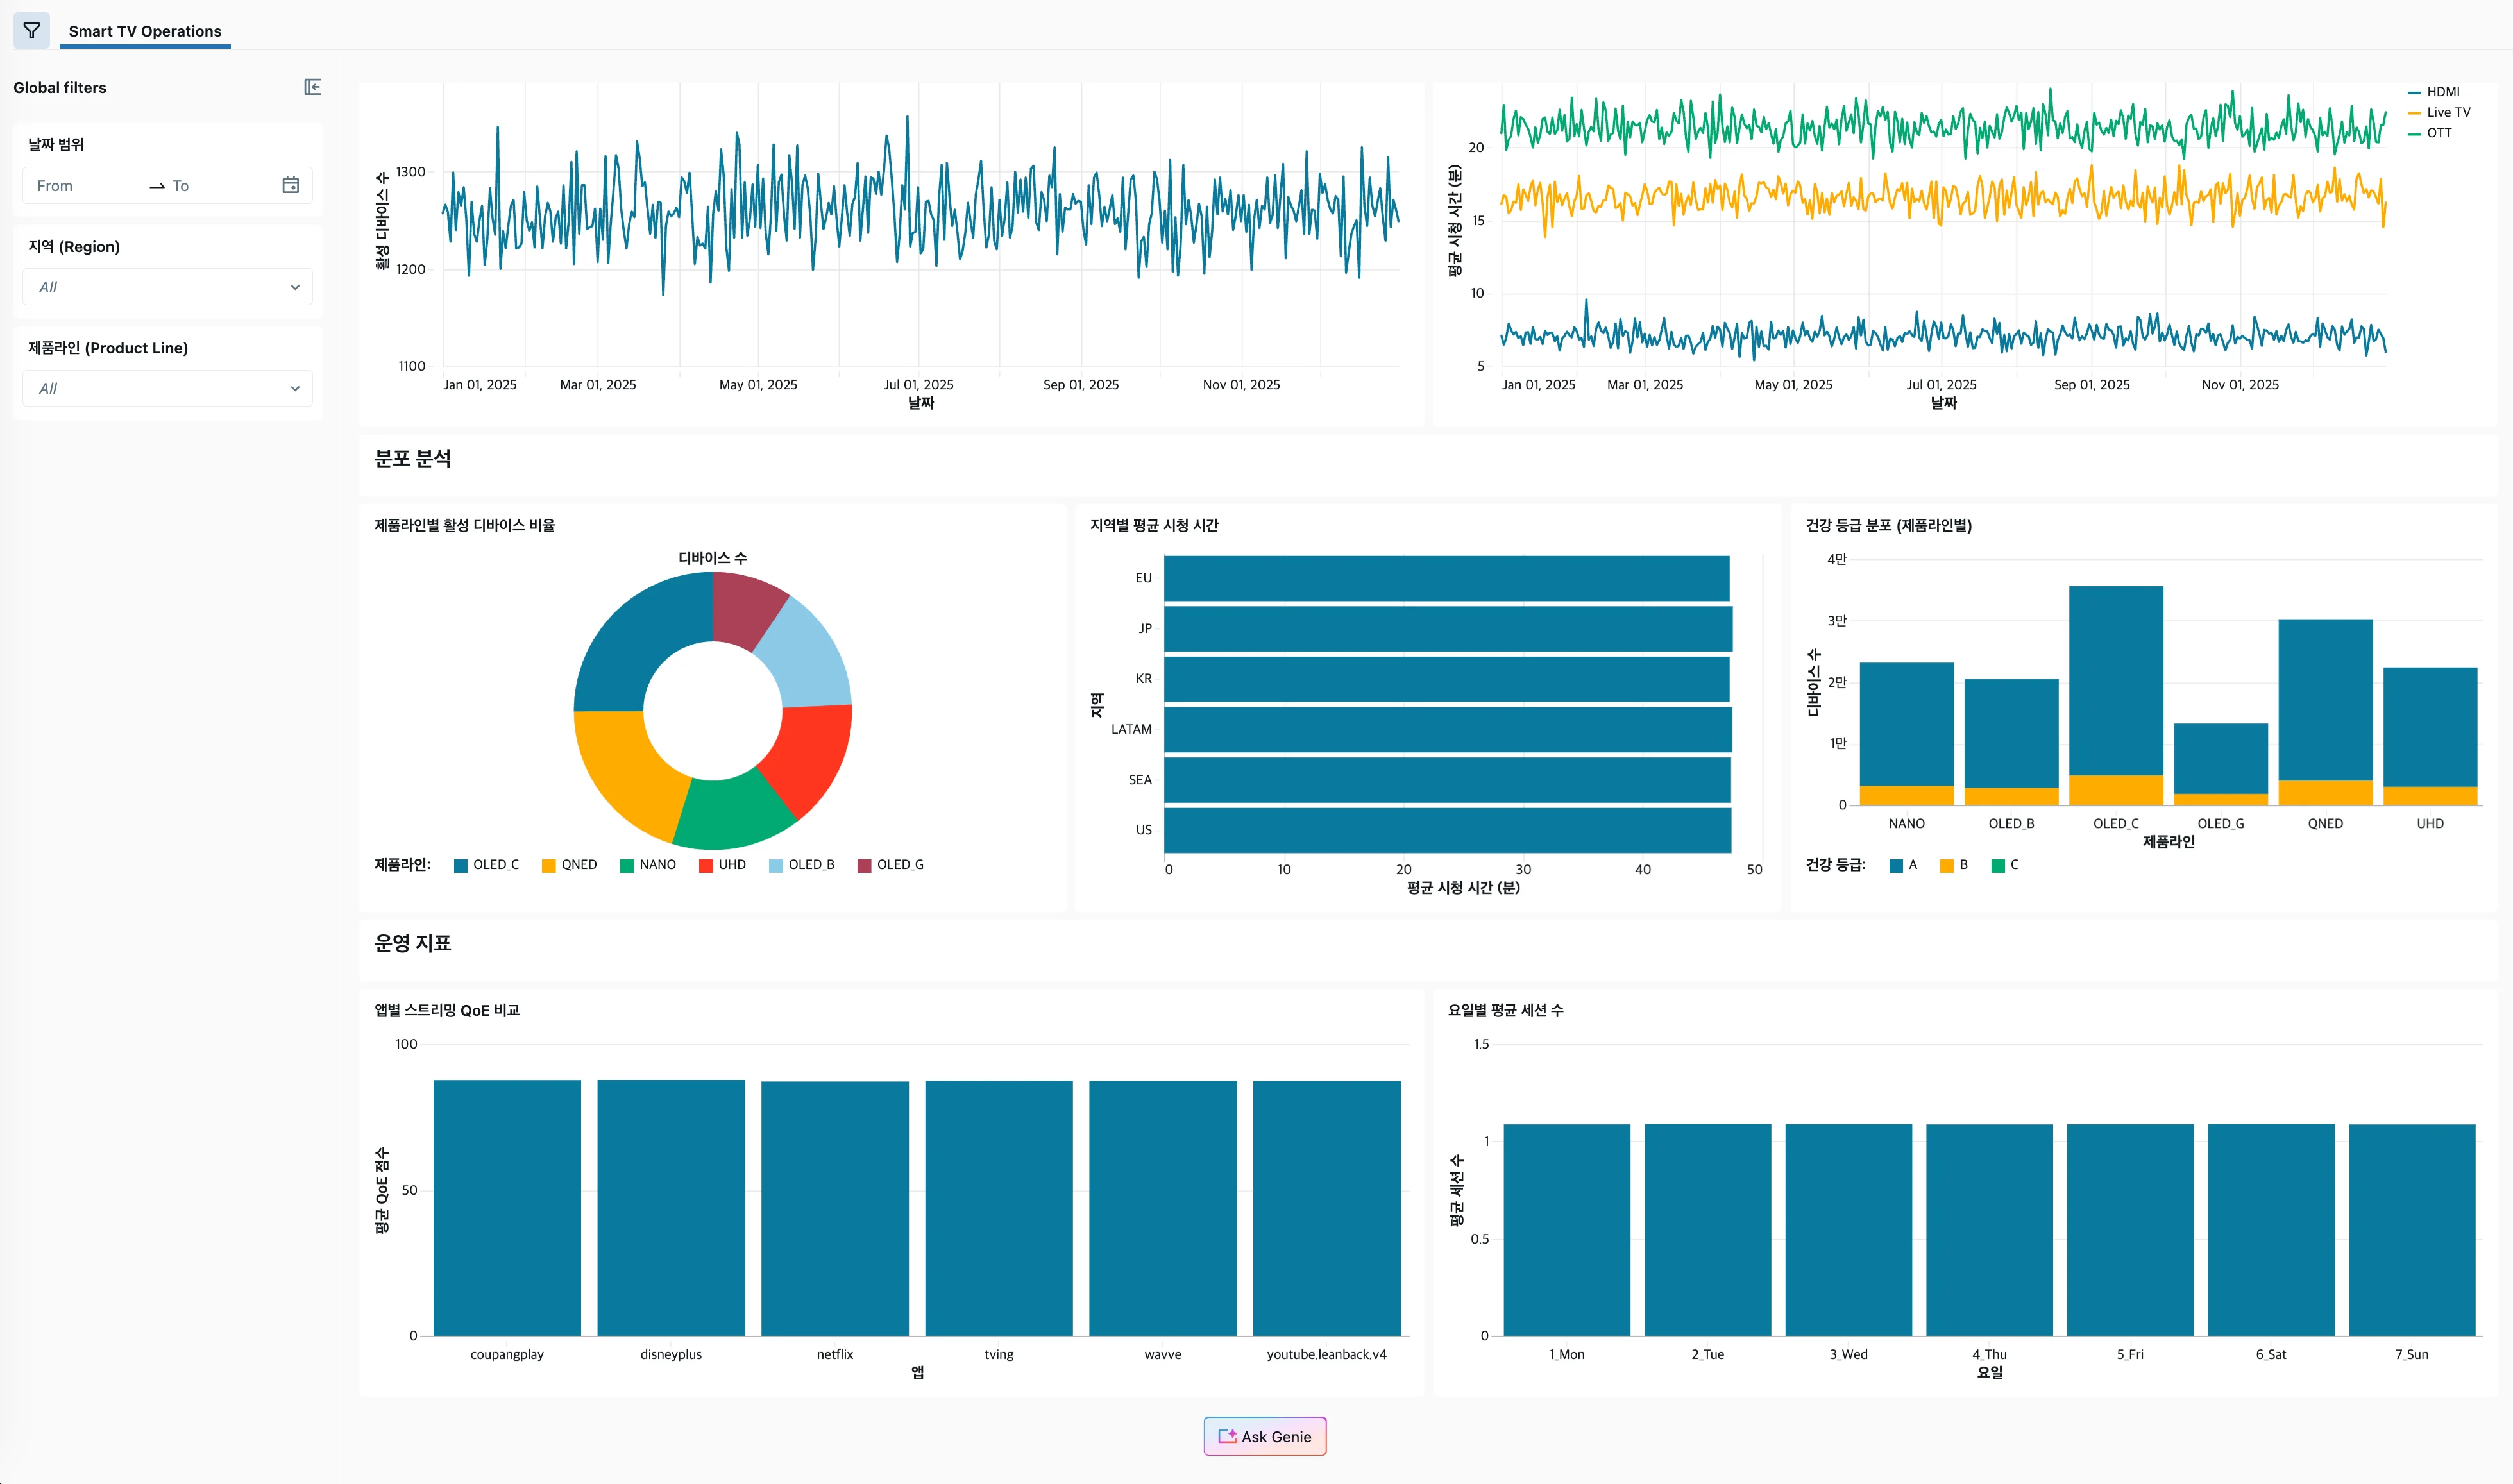This screenshot has width=2513, height=1484.
Task: Toggle the filter panel funnel icon
Action: pos(31,30)
